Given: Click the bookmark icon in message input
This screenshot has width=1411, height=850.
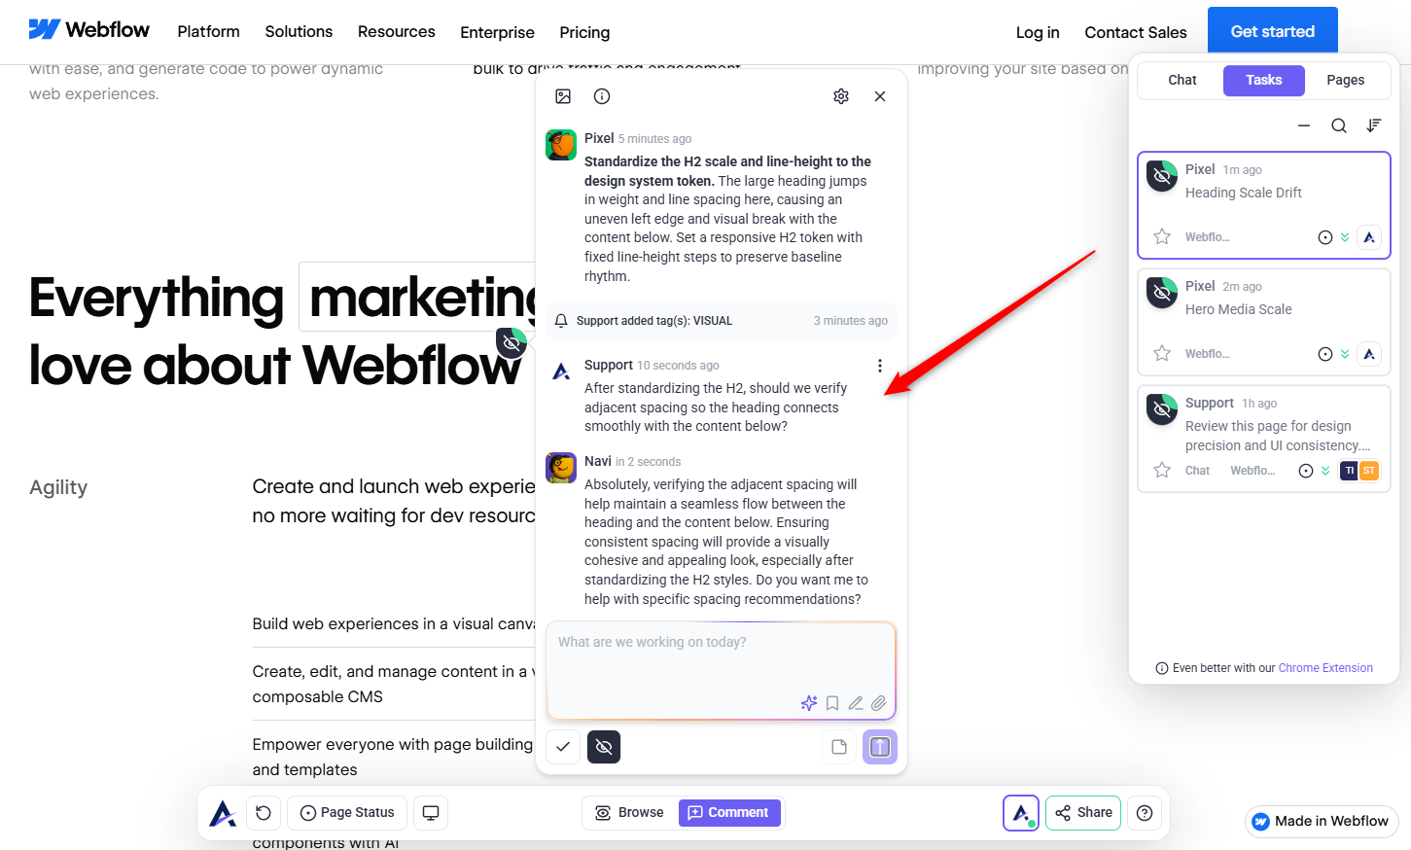Looking at the screenshot, I should (x=832, y=703).
